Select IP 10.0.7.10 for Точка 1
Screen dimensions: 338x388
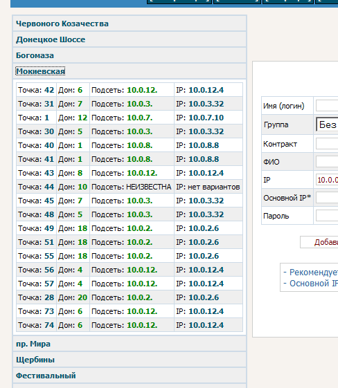206,118
